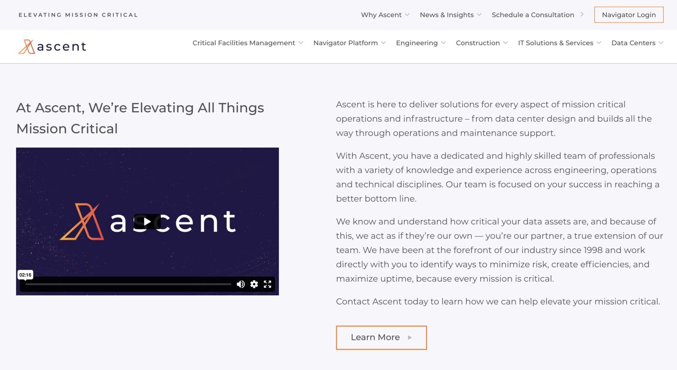
Task: Expand Why Ascent dropdown chevron
Action: [407, 15]
